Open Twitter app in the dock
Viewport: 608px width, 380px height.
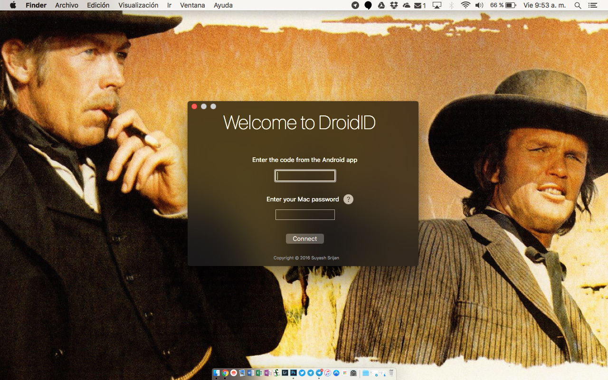[302, 373]
